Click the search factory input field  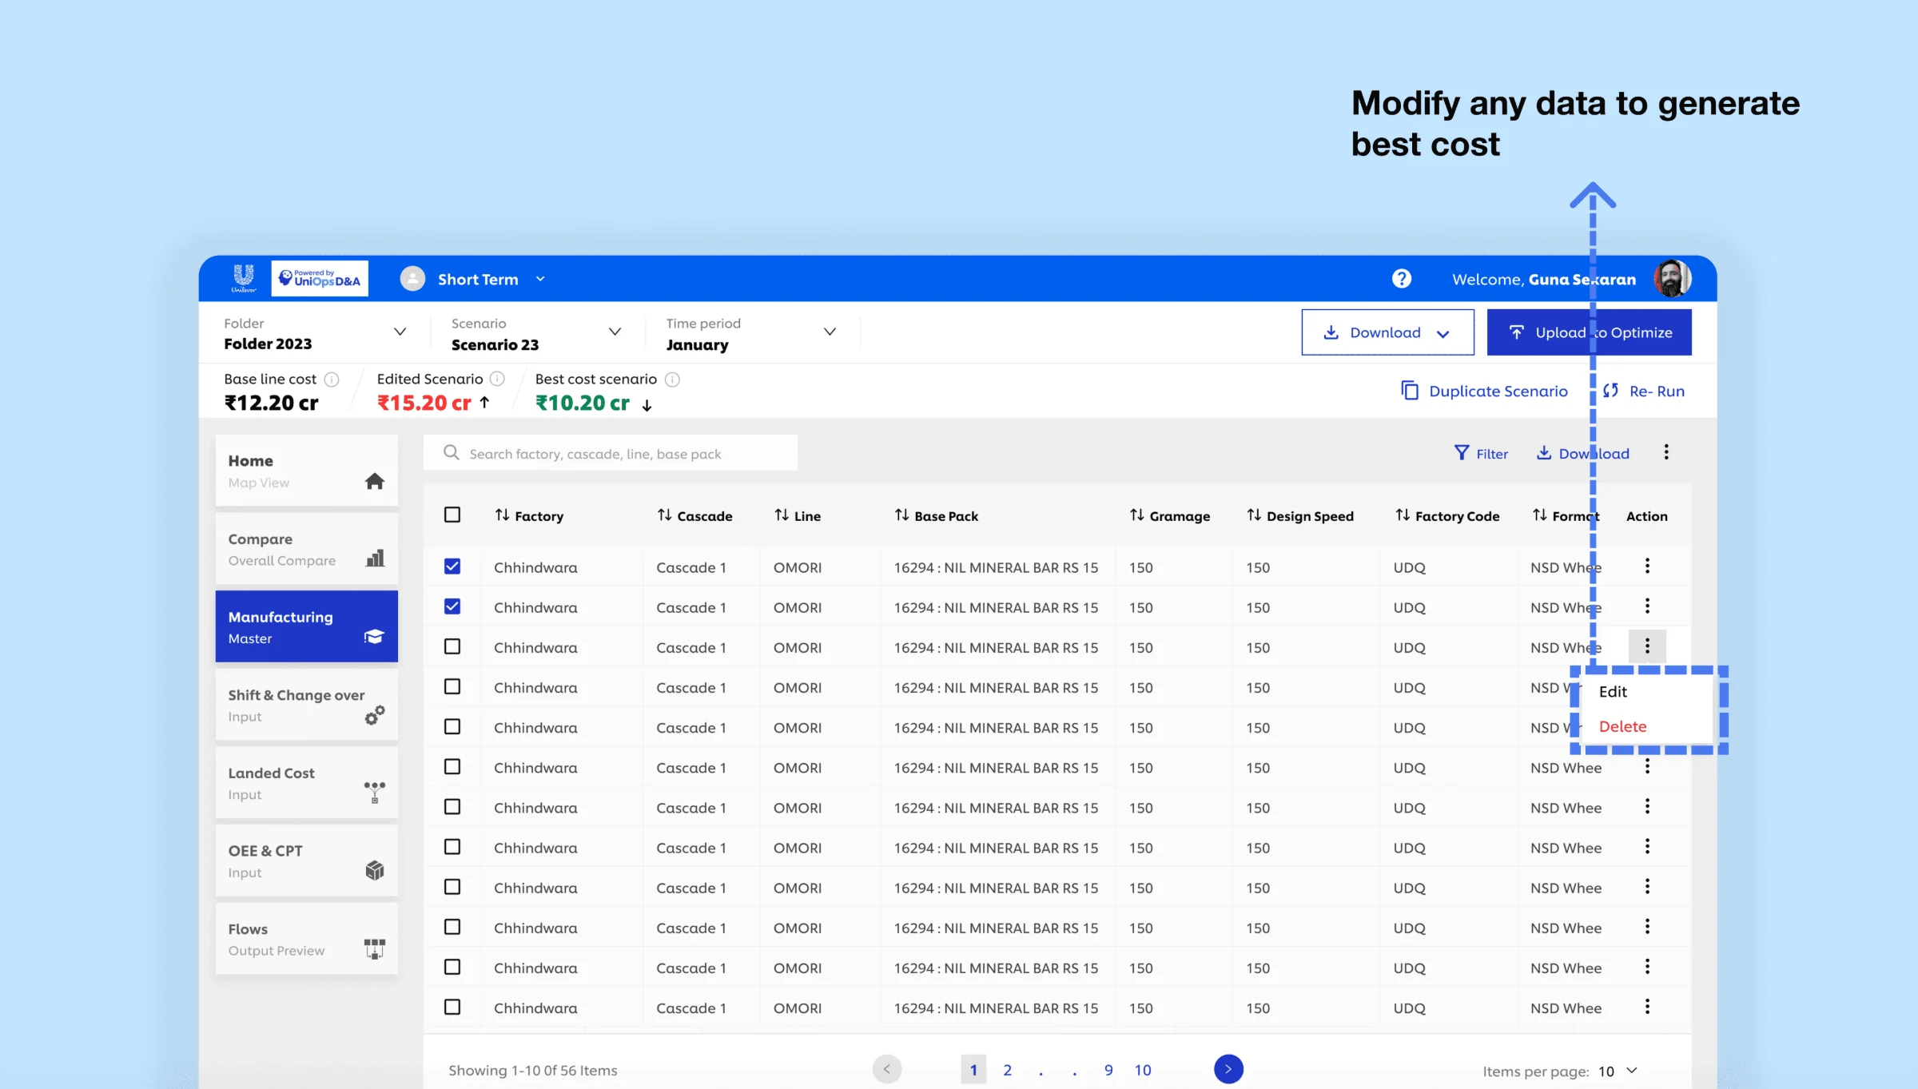611,453
